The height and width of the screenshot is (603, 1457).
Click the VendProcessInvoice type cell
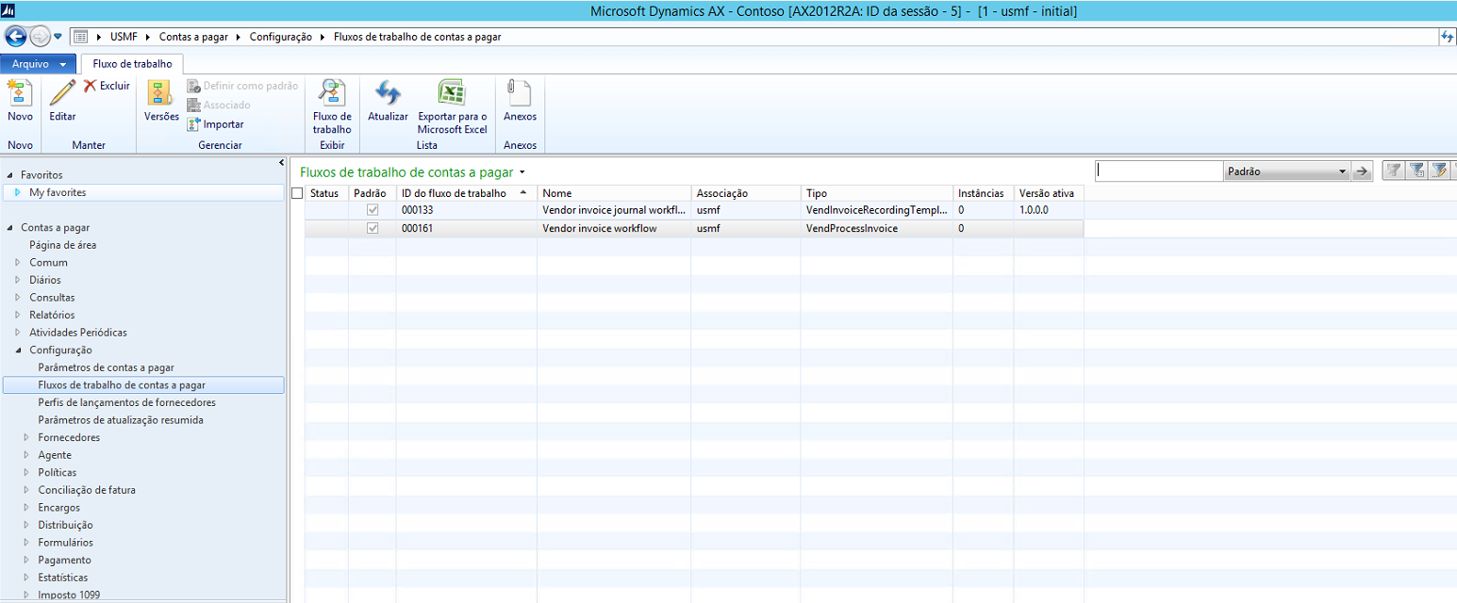click(876, 228)
